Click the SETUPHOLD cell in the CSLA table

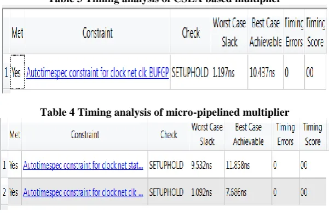click(190, 73)
